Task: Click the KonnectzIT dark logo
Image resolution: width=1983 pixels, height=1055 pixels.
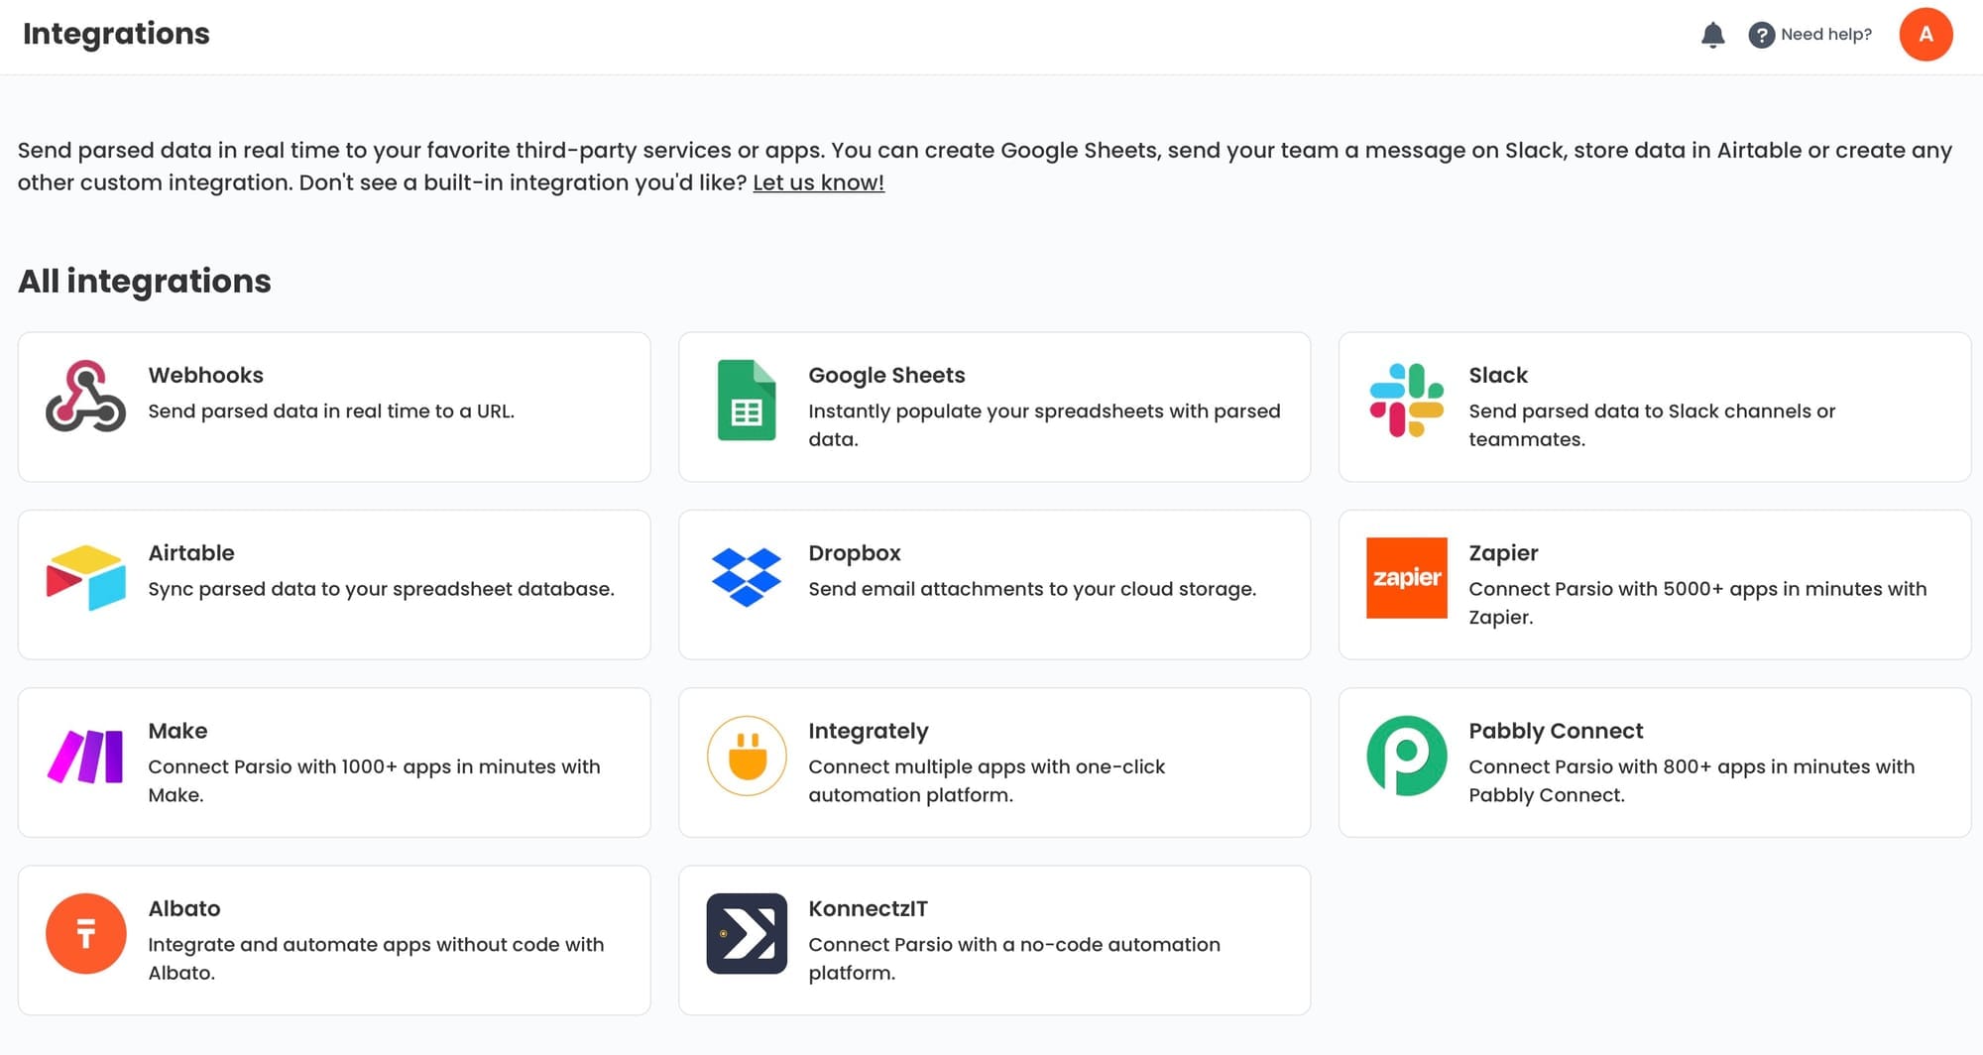Action: click(746, 934)
